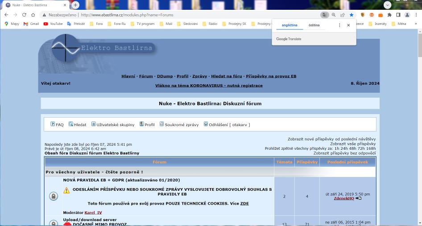422x226 pixels.
Task: Select the čeština tab in Translate popup
Action: pyautogui.click(x=314, y=25)
